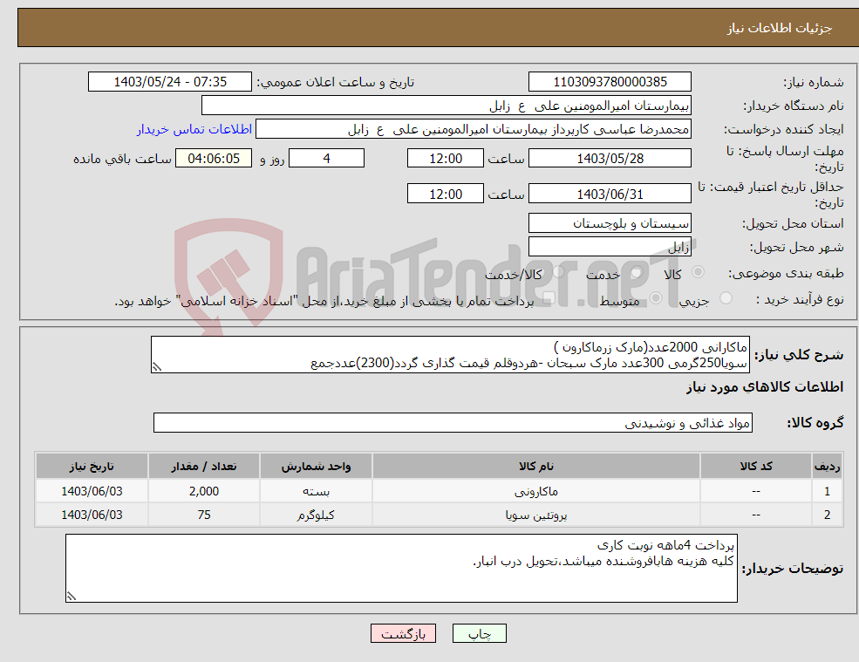Image resolution: width=859 pixels, height=662 pixels.
Task: Select the خدمت radio button
Action: click(x=636, y=272)
